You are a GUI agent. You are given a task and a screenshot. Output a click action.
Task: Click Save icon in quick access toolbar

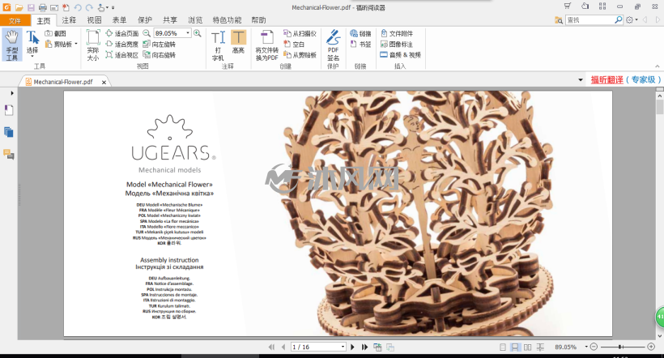(x=31, y=7)
